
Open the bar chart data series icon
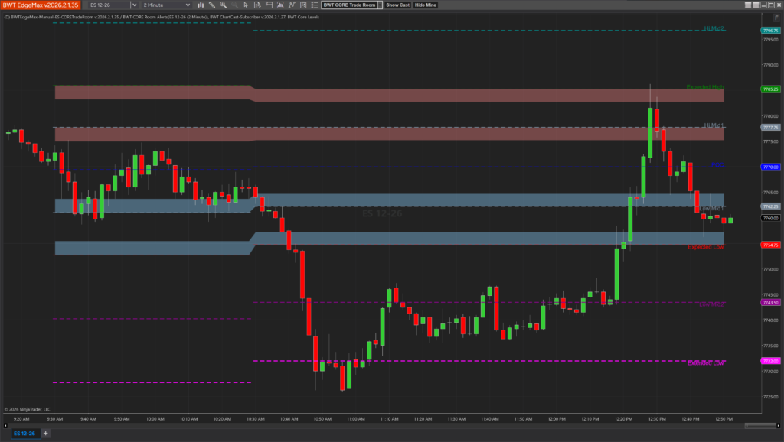pyautogui.click(x=201, y=5)
